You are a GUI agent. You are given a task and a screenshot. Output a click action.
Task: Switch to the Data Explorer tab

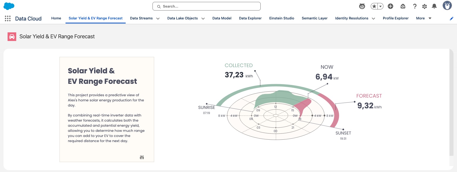point(250,18)
